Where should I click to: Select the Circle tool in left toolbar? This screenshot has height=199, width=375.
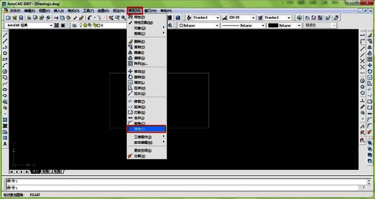pos(5,71)
